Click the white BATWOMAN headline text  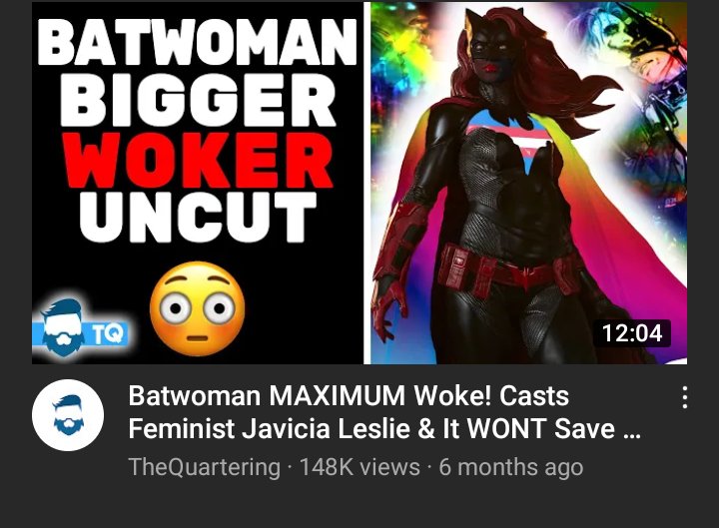click(197, 42)
